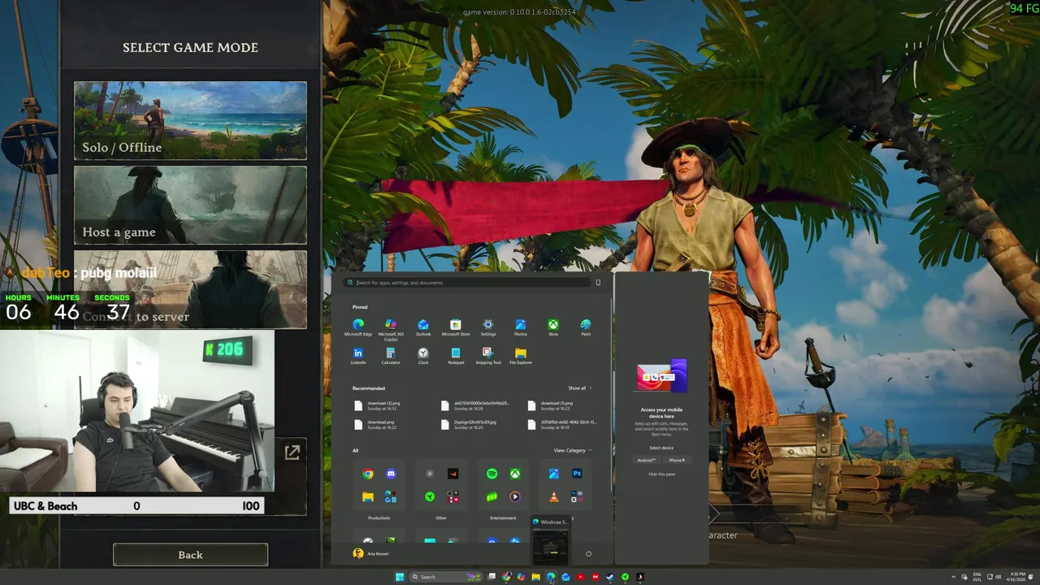Image resolution: width=1040 pixels, height=585 pixels.
Task: Select Android in the mobile device pane
Action: click(x=647, y=460)
